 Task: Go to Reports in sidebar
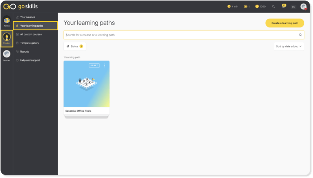coord(25,51)
